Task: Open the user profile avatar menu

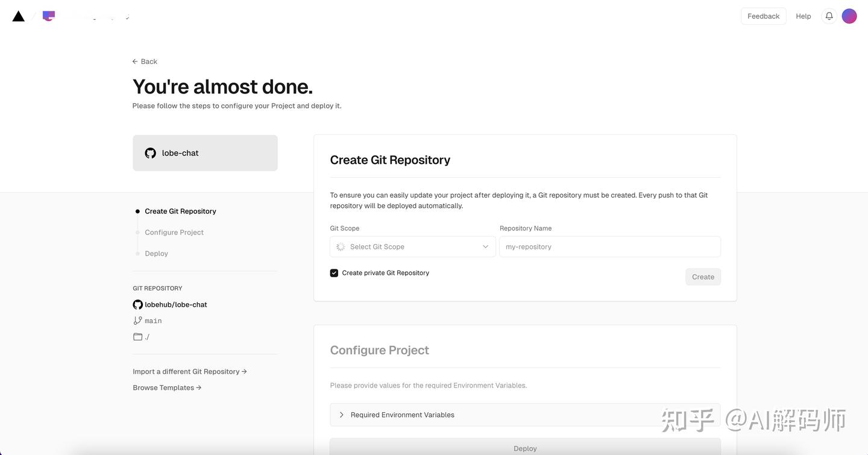Action: coord(849,16)
